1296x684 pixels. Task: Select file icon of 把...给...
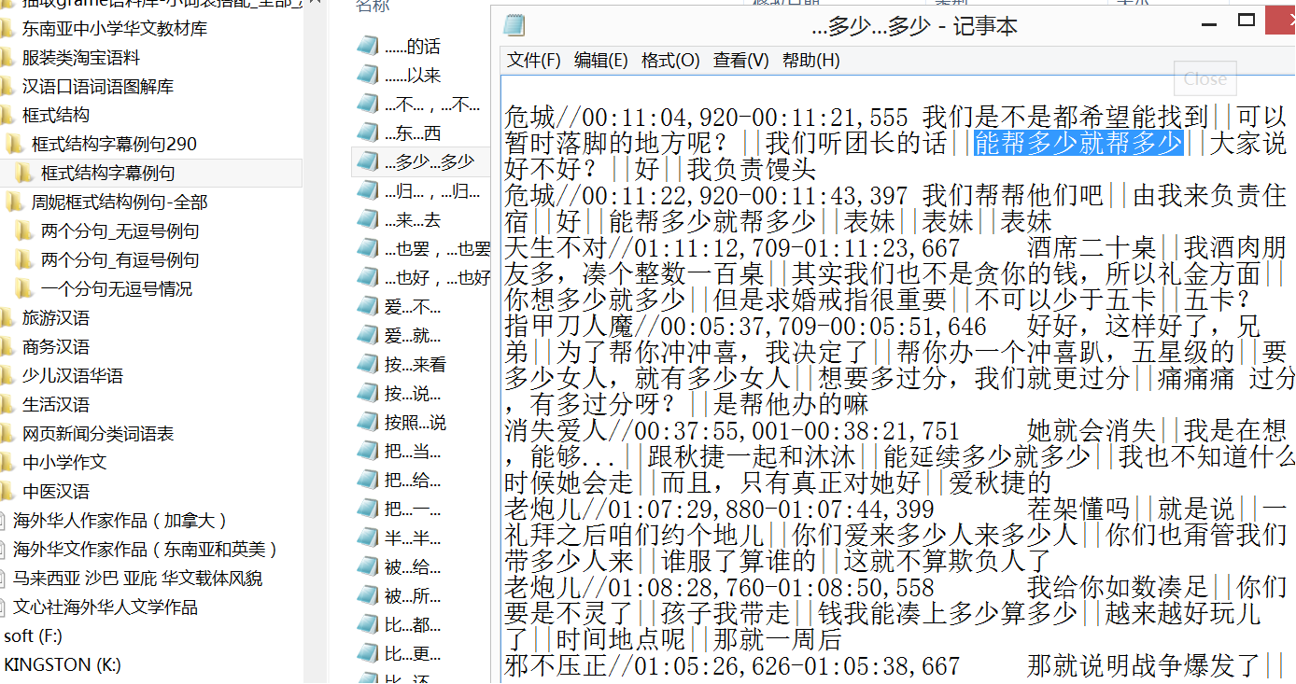368,480
